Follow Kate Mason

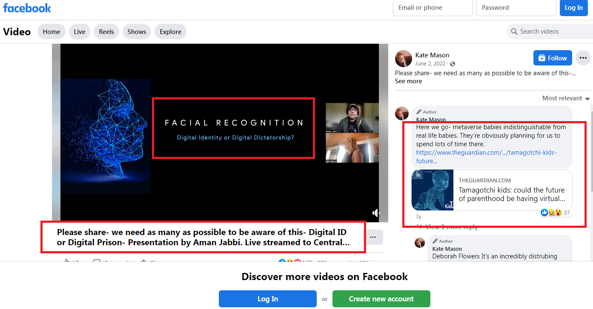553,58
